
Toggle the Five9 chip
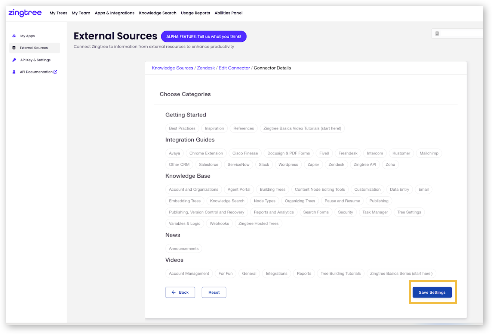coord(324,153)
